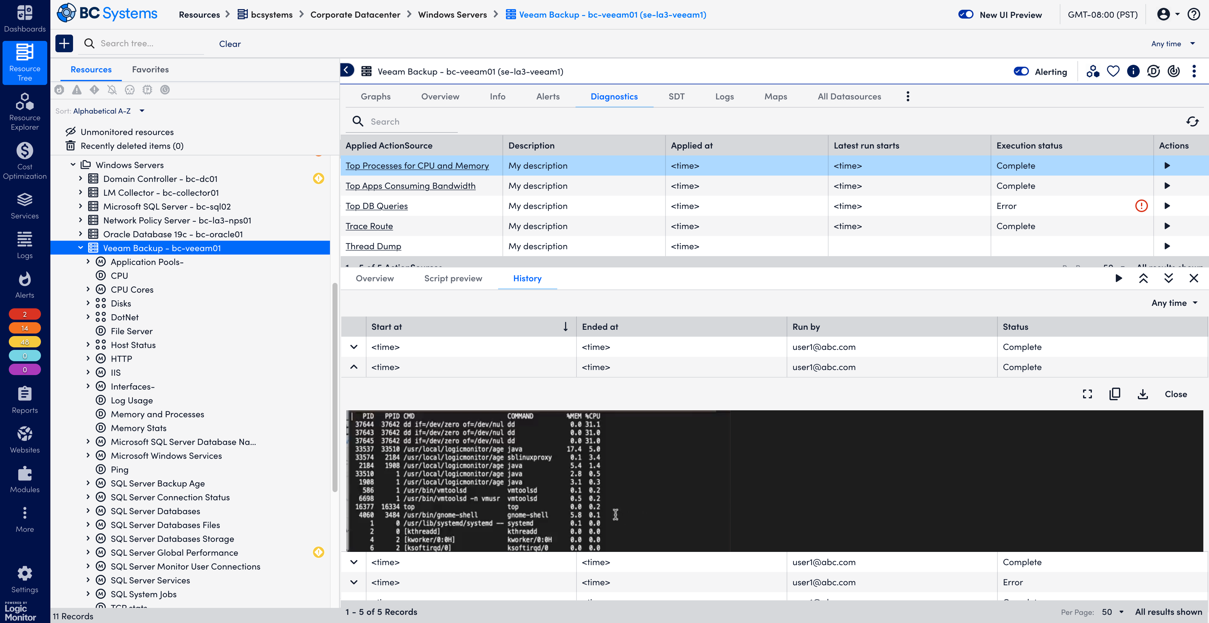This screenshot has width=1209, height=623.
Task: Expand the SQL Server Databases node
Action: [88, 511]
